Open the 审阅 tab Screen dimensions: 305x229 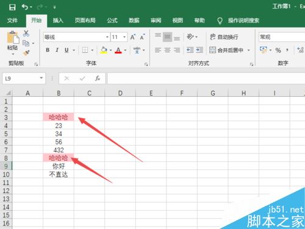tap(156, 20)
